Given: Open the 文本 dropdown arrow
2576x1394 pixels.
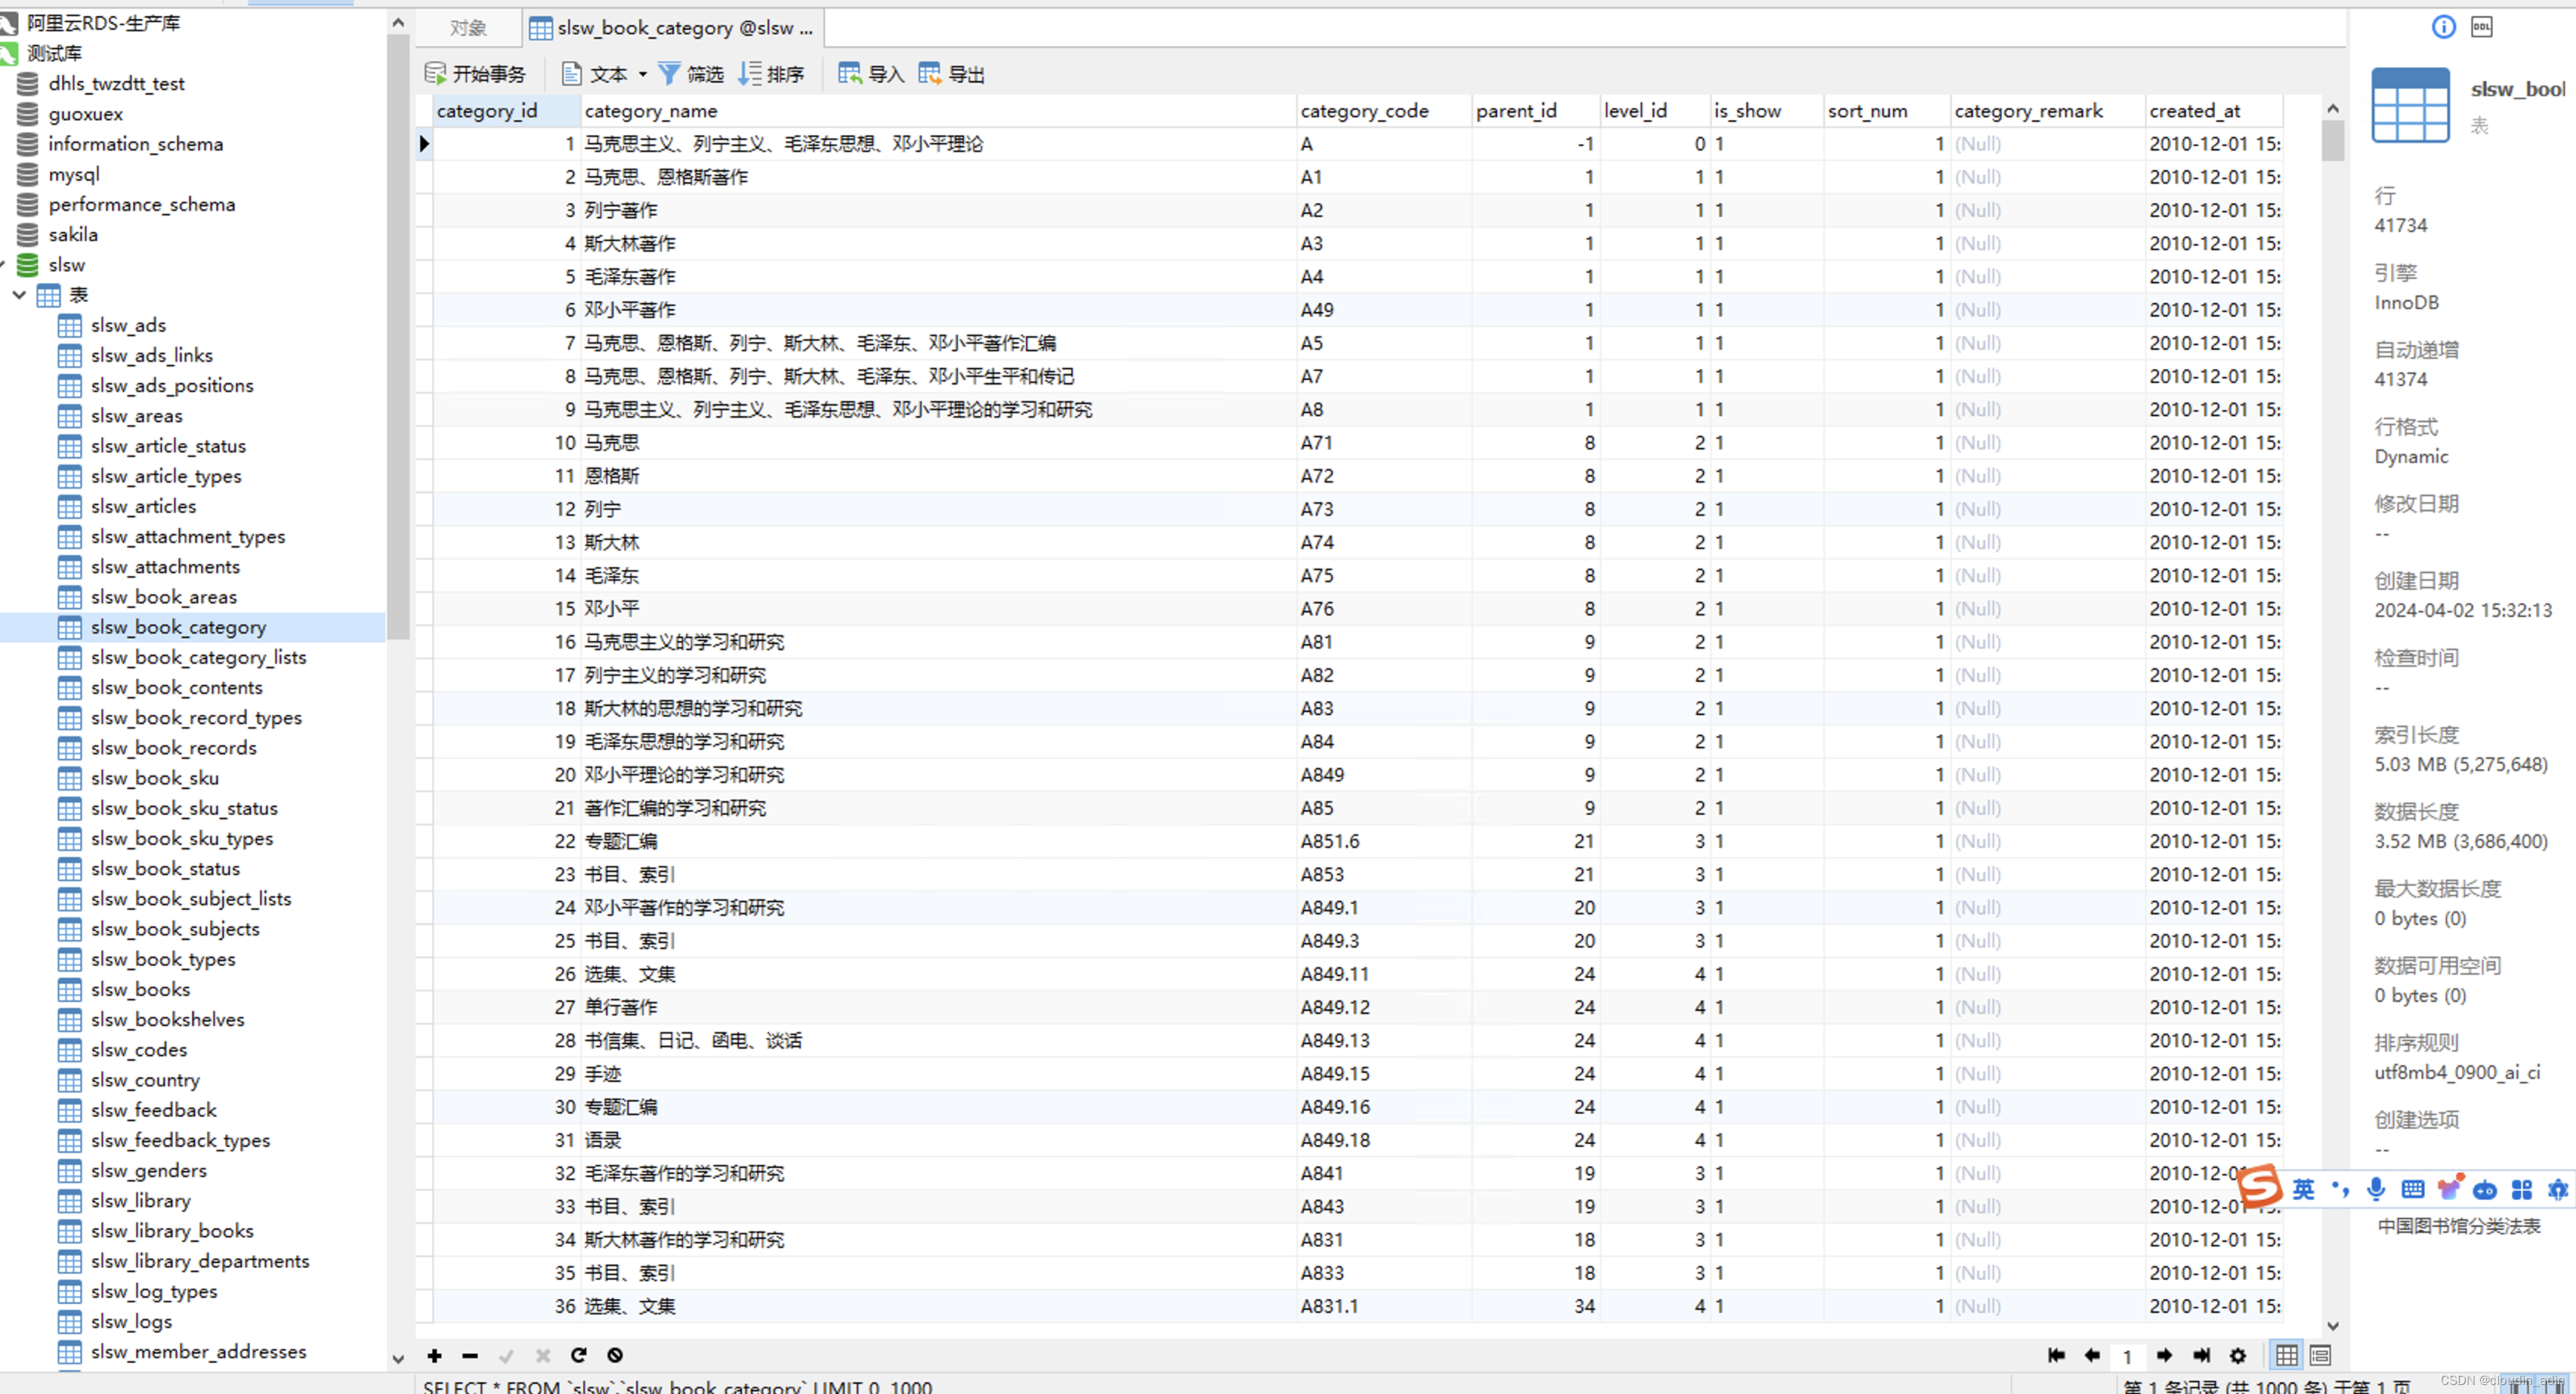Looking at the screenshot, I should click(643, 74).
